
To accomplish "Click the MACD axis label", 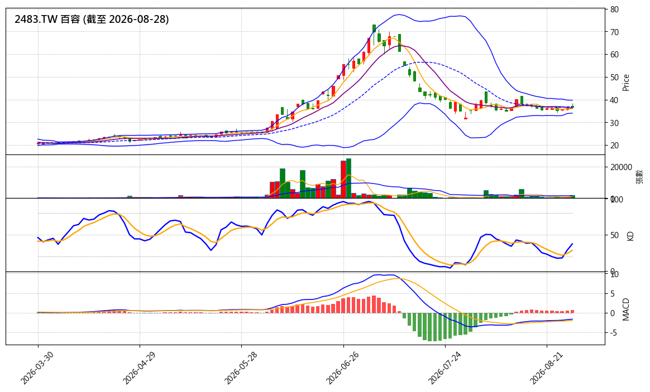I will [x=626, y=309].
